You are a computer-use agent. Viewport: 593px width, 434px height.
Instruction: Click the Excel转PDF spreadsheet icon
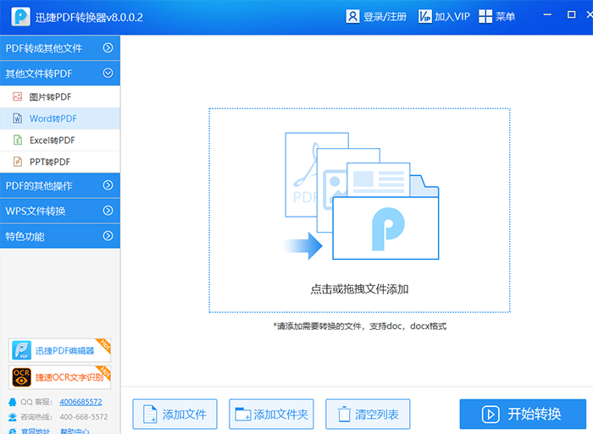[x=18, y=140]
